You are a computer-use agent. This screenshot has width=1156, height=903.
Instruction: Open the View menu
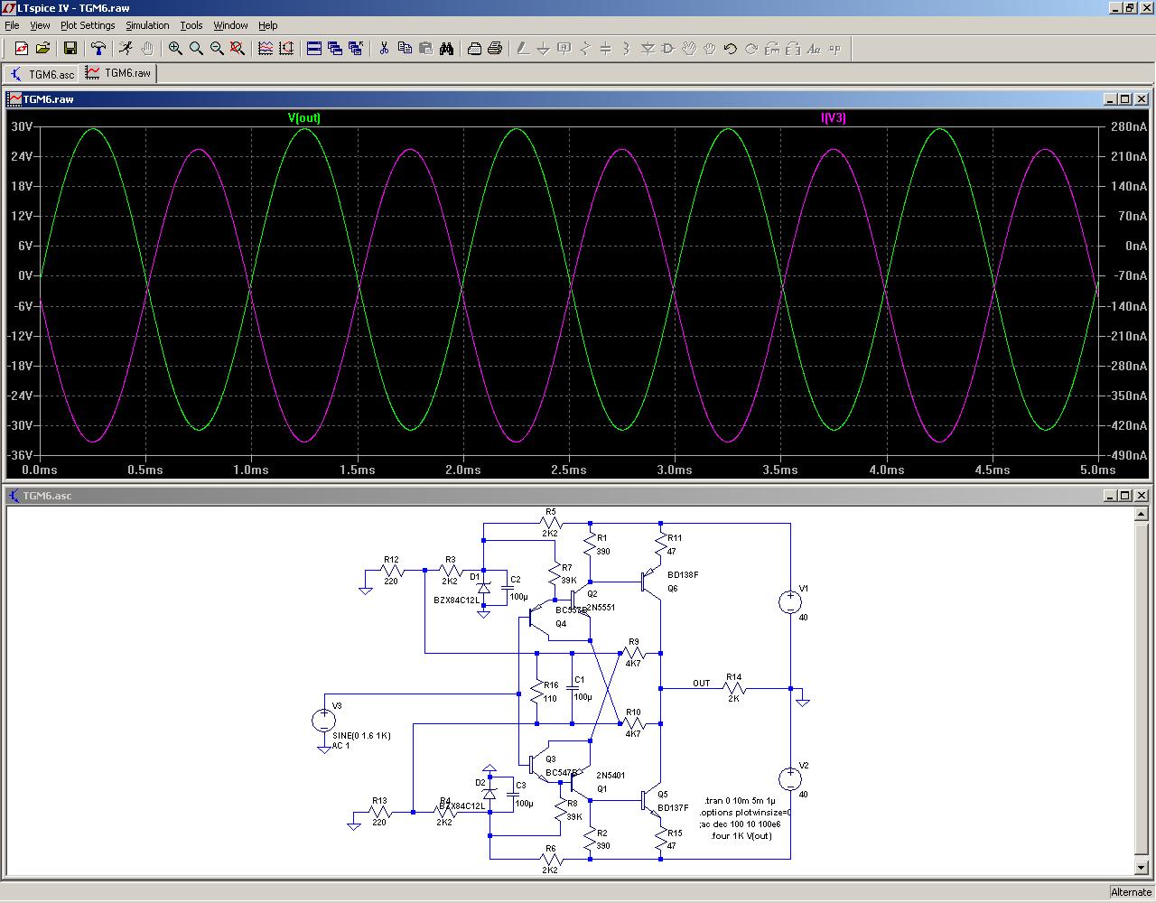tap(40, 25)
